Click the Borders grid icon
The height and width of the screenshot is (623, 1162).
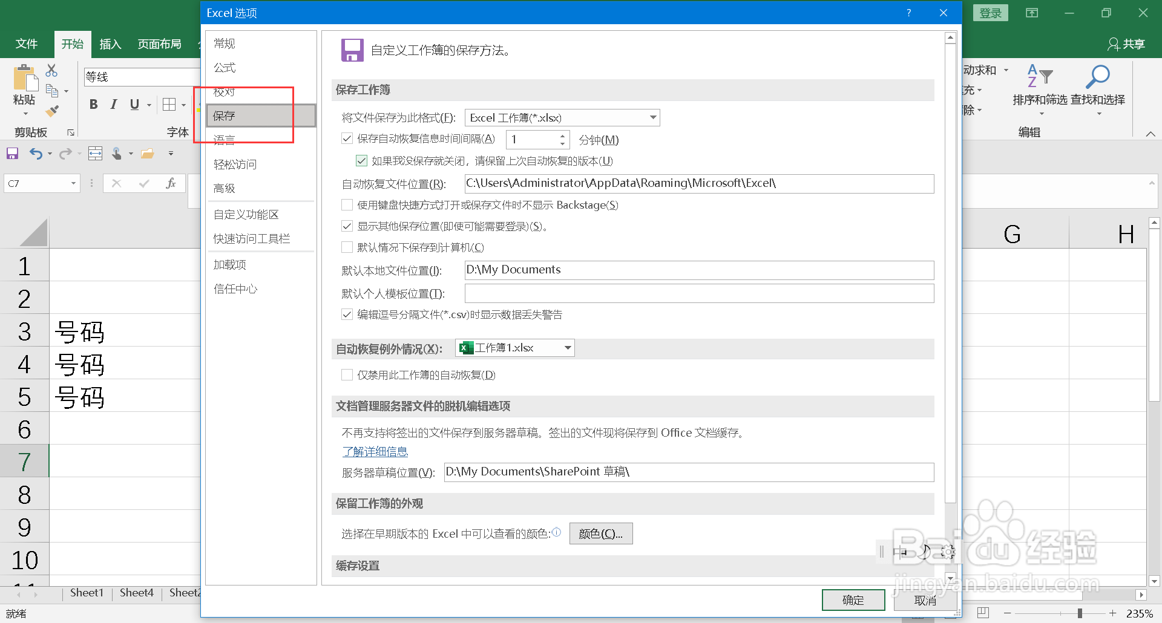pyautogui.click(x=169, y=104)
